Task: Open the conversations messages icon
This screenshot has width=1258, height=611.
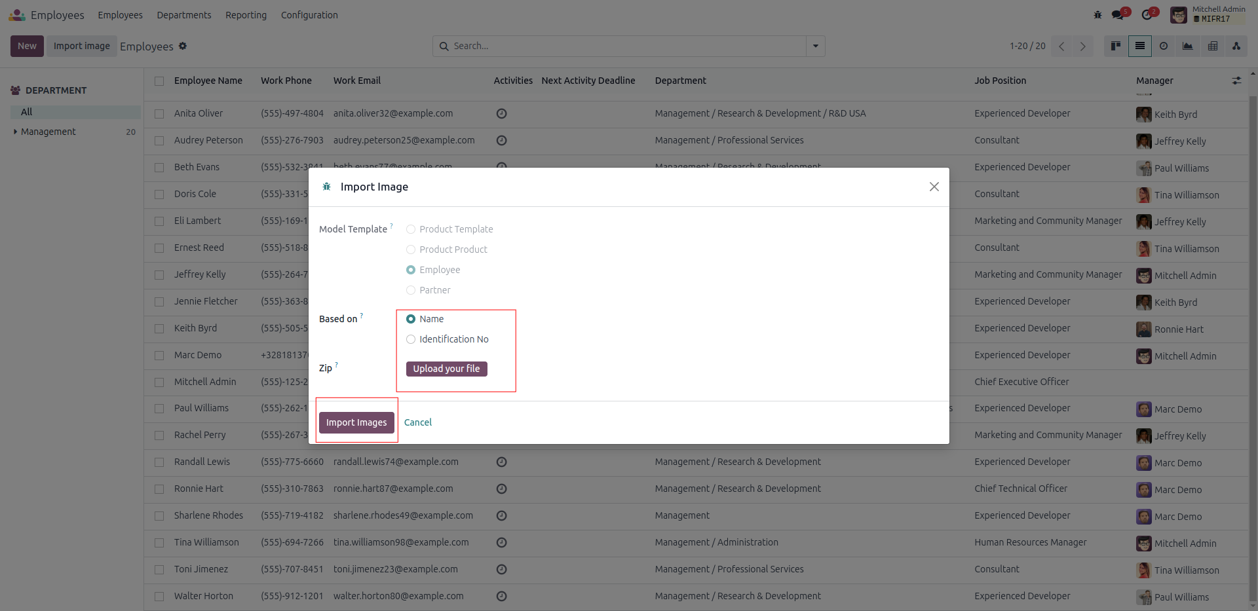Action: tap(1118, 14)
